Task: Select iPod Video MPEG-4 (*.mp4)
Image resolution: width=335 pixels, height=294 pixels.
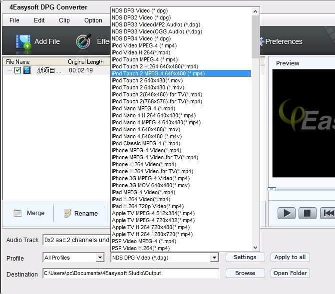Action: pos(181,45)
